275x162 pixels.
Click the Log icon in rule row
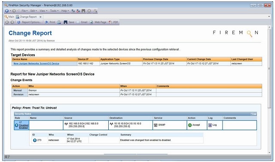click(x=210, y=125)
